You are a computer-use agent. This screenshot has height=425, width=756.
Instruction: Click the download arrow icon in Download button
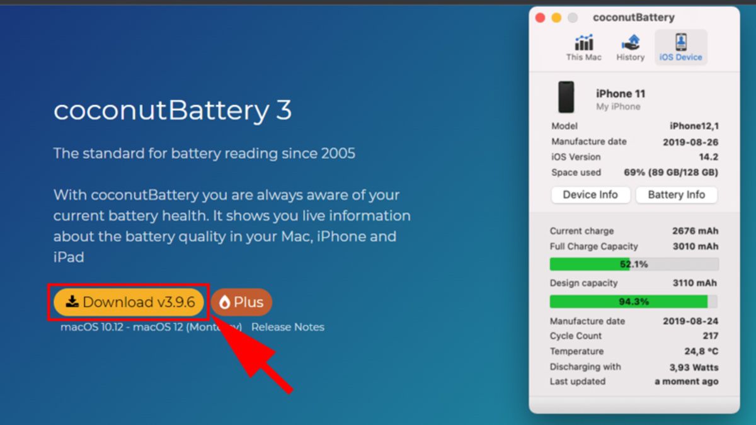point(72,302)
